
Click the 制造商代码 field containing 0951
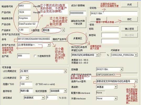pos(25,6)
